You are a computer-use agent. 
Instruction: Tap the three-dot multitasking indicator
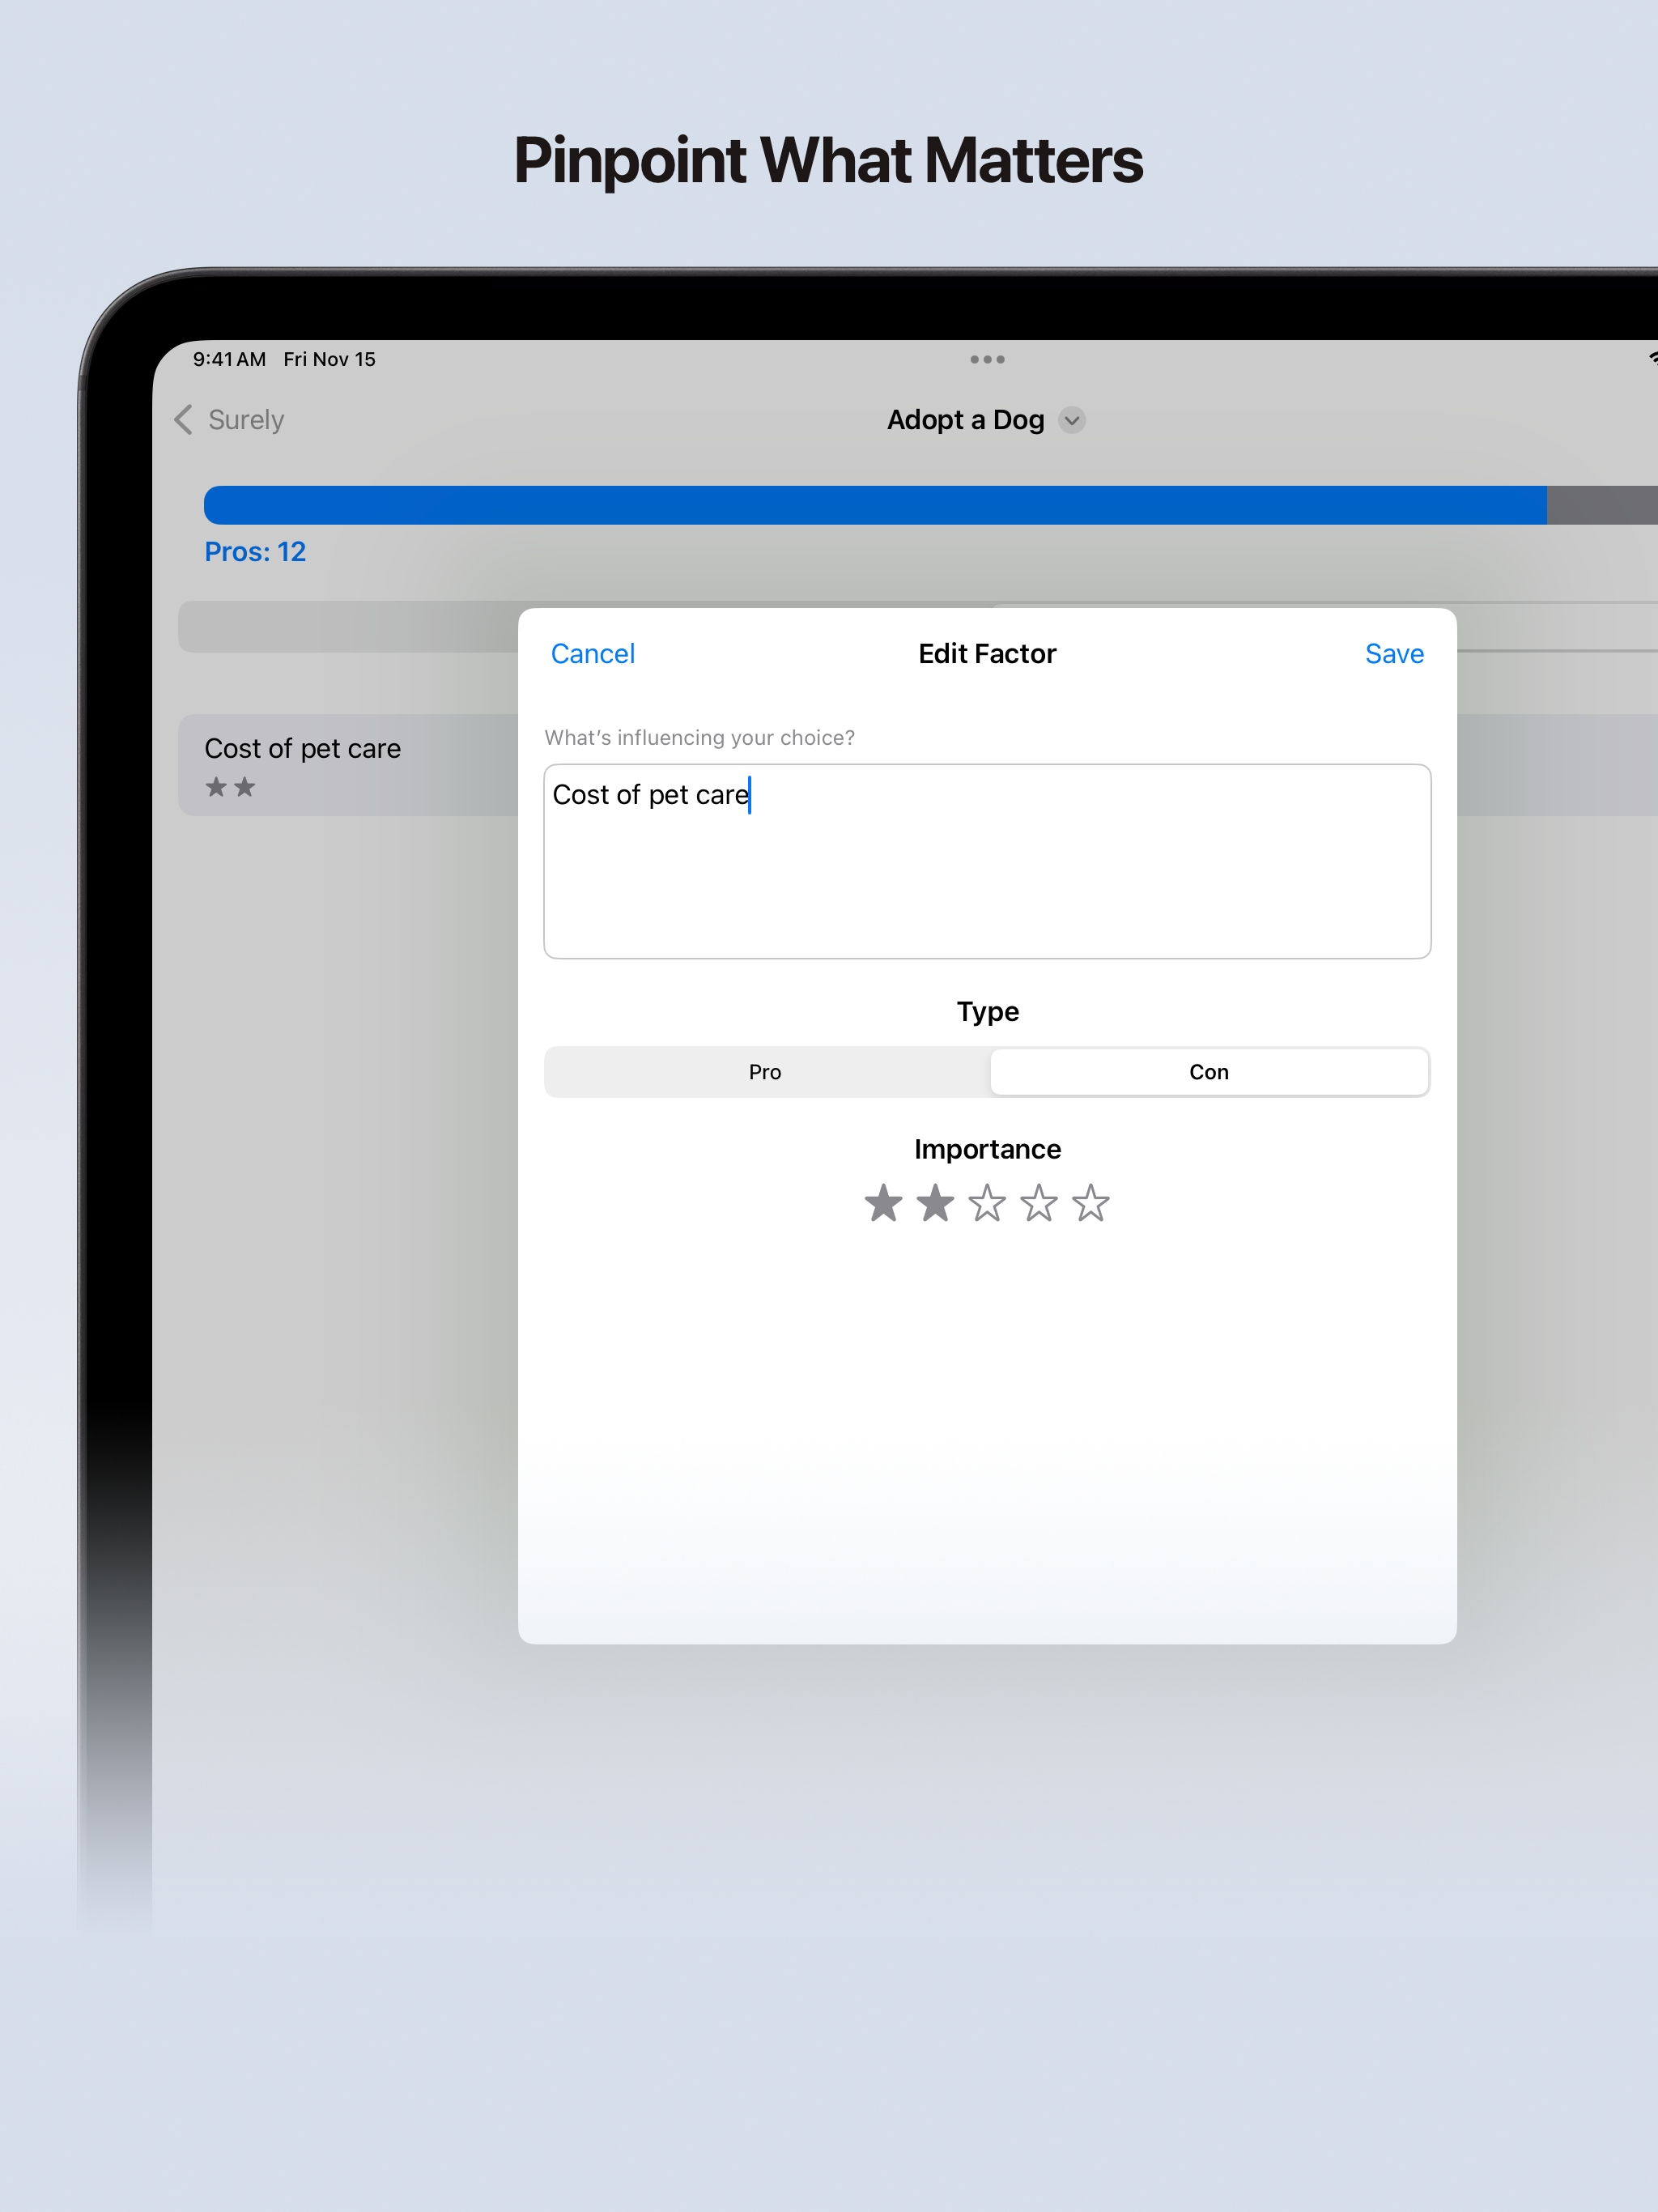click(x=987, y=359)
